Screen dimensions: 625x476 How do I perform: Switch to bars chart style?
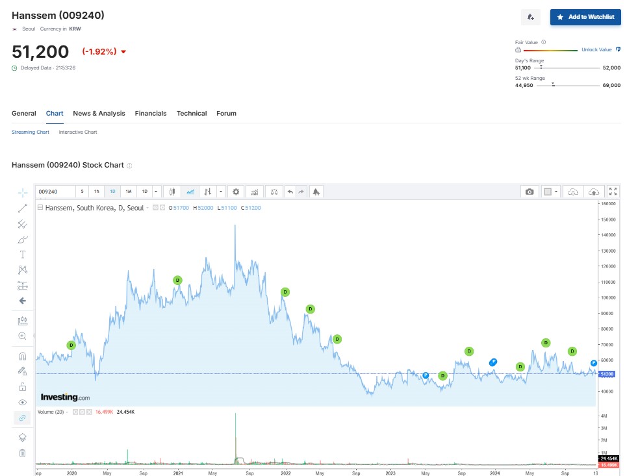coord(208,192)
